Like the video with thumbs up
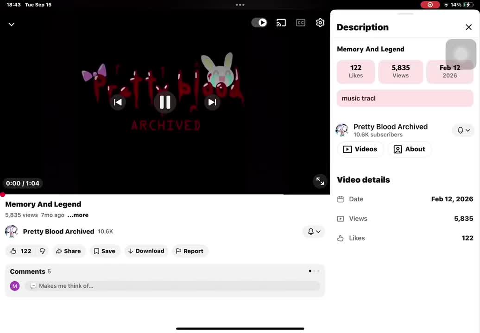Screen dimensions: 480x333 click(21, 251)
